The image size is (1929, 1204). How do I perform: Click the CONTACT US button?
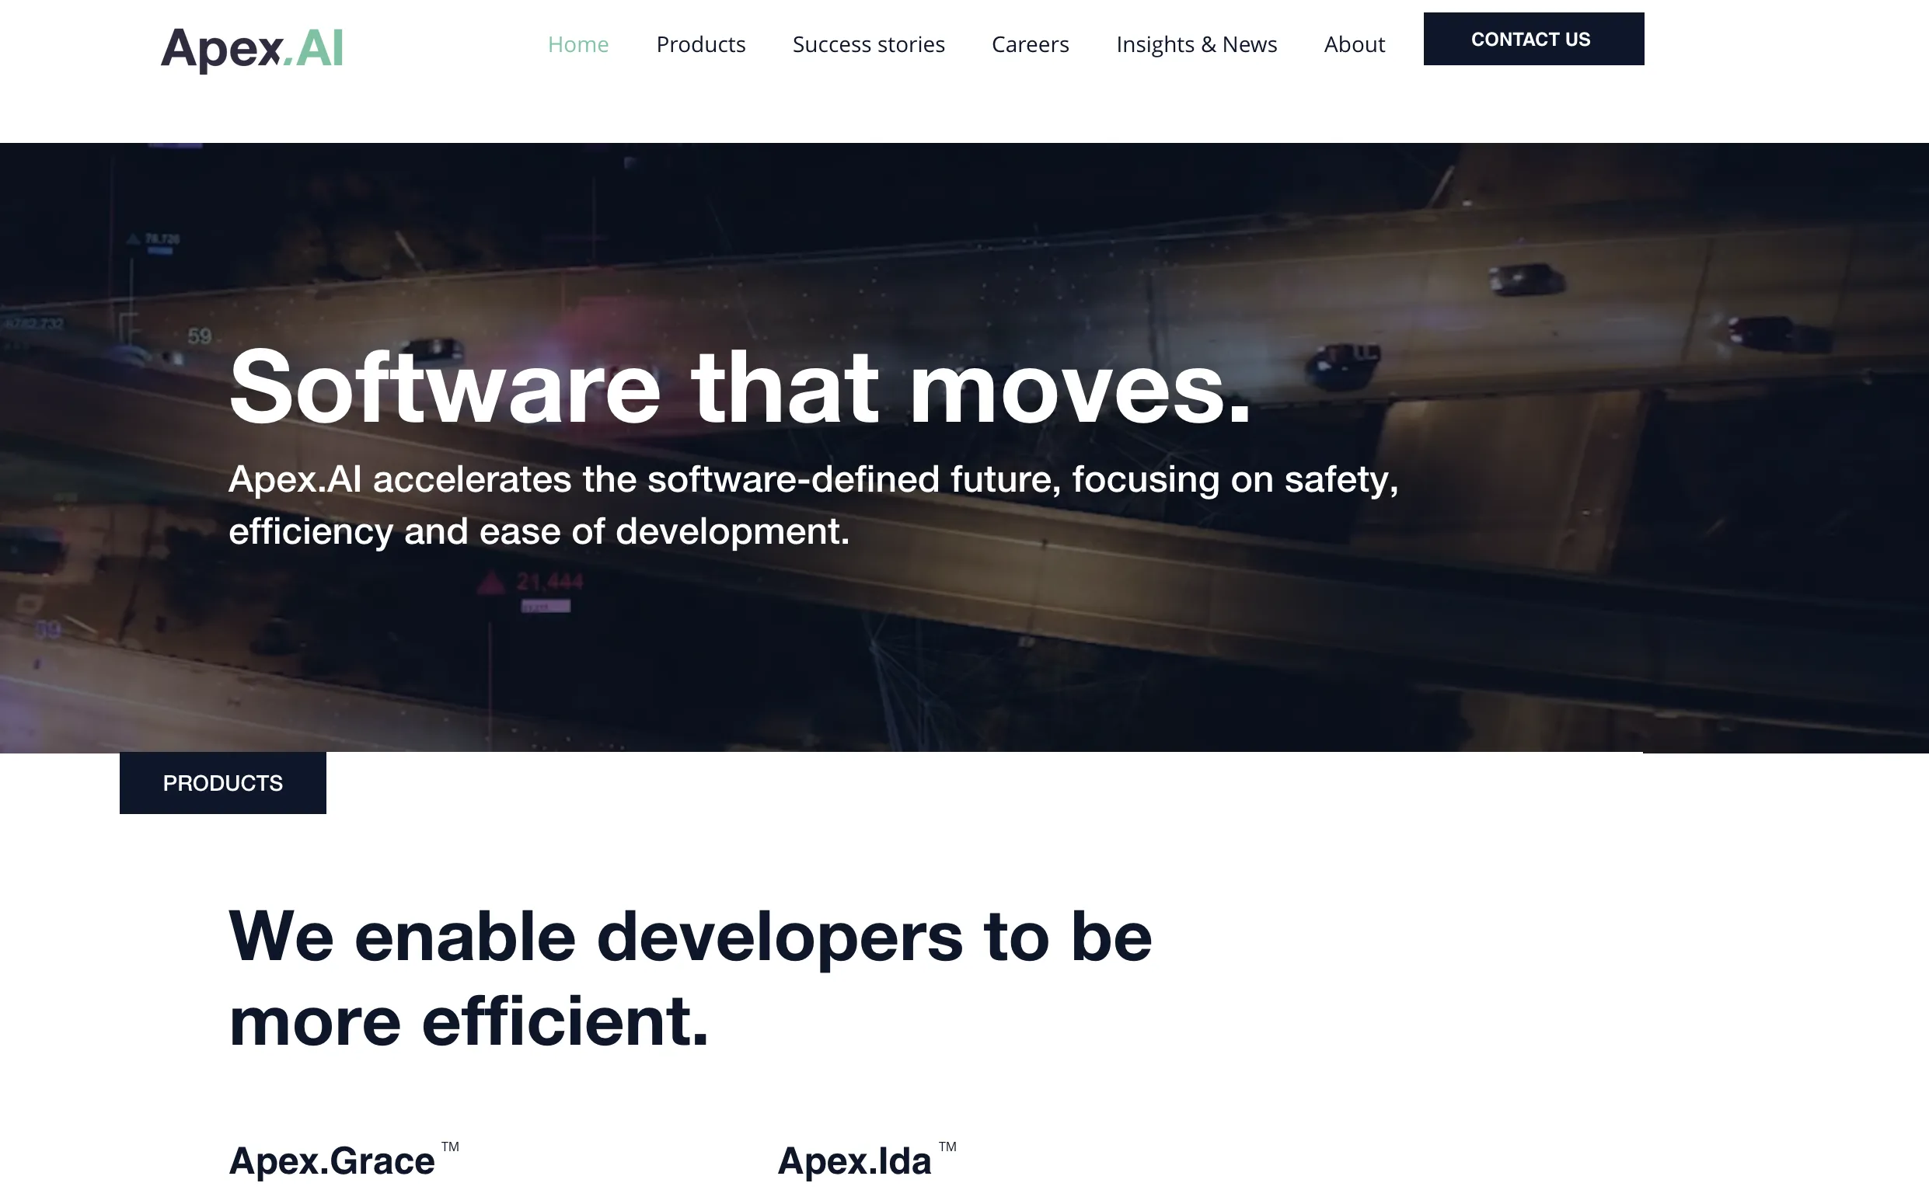[1533, 39]
